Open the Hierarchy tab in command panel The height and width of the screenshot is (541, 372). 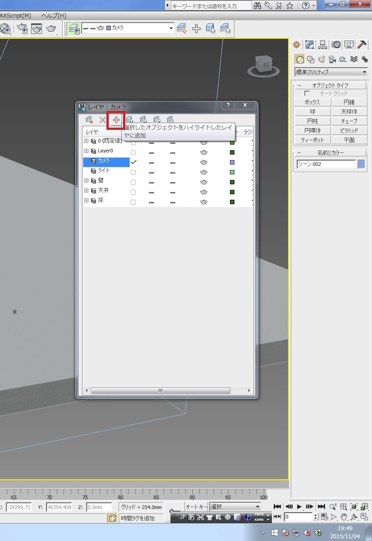[x=323, y=45]
